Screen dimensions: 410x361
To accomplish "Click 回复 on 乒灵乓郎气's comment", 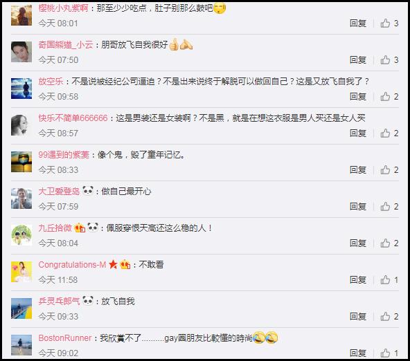I will coord(358,316).
